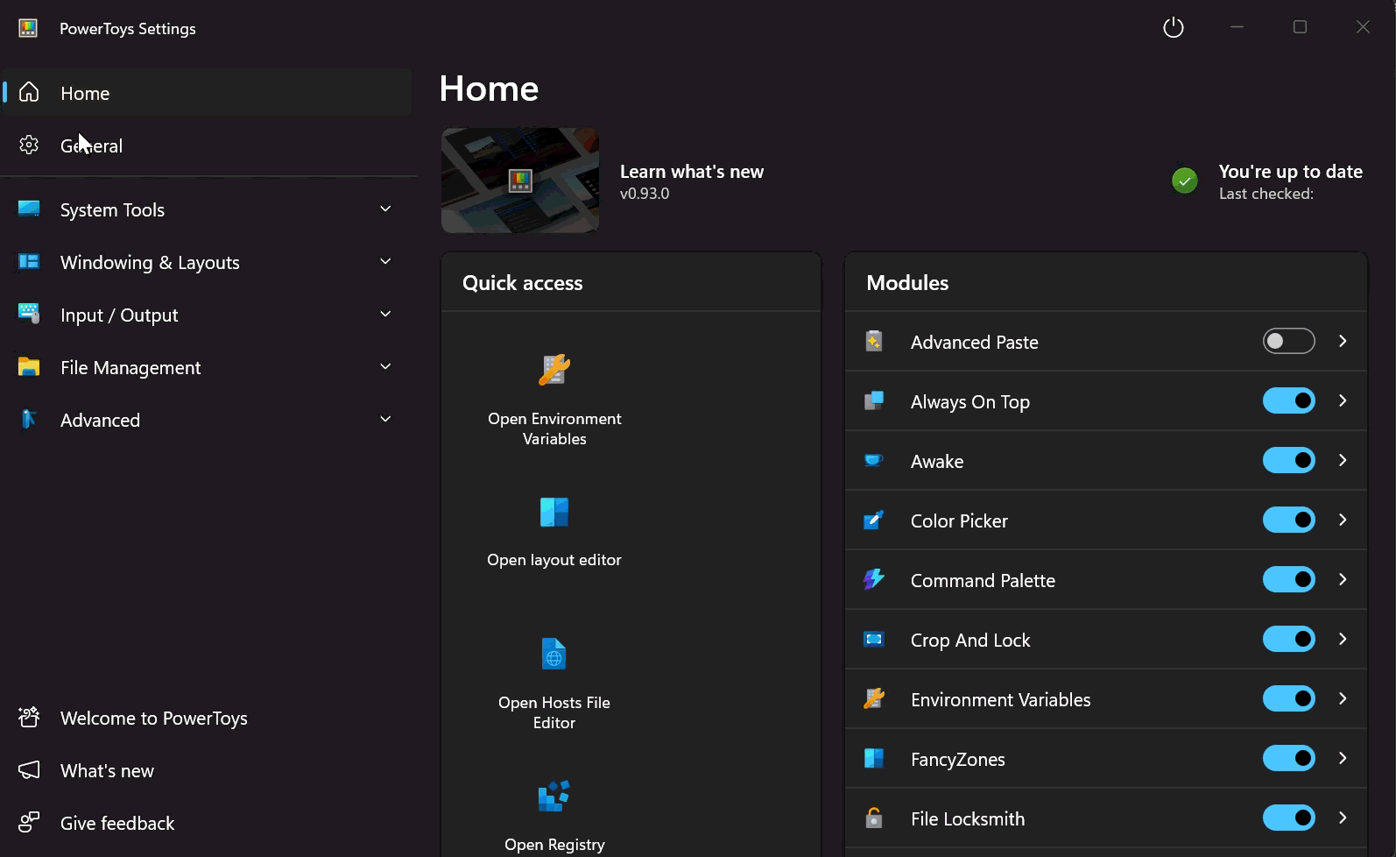This screenshot has height=857, width=1396.
Task: Click the Open Registry preview icon
Action: (x=554, y=796)
